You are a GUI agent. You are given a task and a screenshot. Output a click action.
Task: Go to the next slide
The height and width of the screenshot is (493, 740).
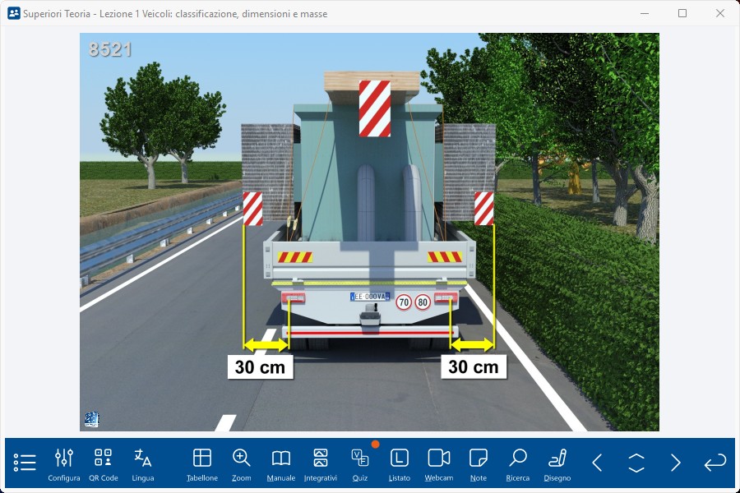click(x=676, y=463)
